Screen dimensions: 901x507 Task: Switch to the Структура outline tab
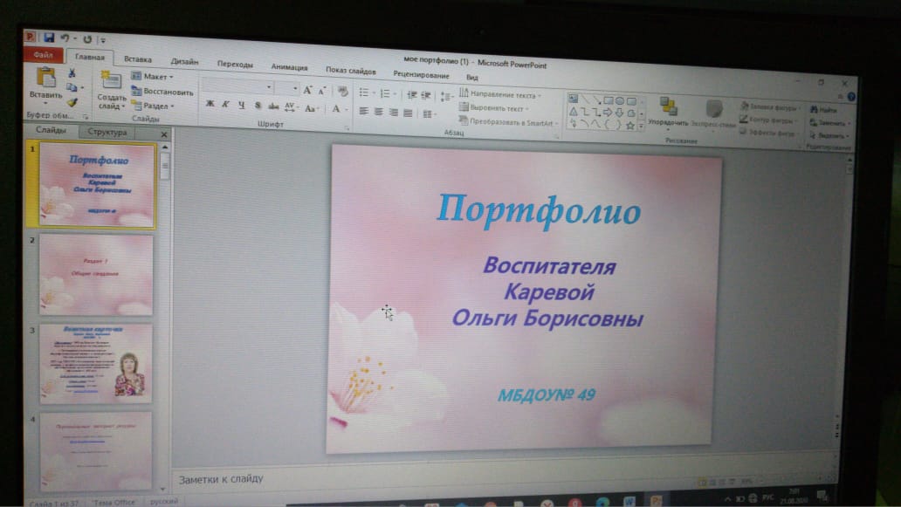click(x=106, y=133)
